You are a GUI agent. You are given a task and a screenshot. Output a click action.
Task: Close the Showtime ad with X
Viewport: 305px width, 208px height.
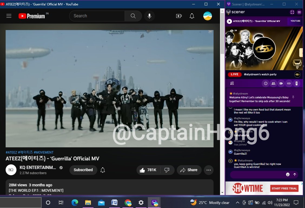coord(302,183)
